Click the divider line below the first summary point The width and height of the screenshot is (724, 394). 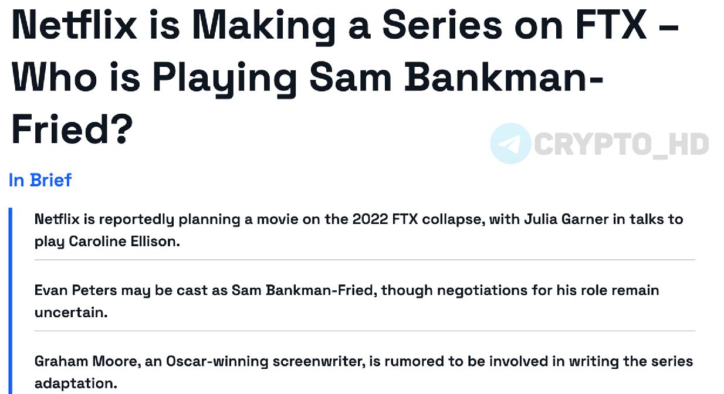[364, 260]
